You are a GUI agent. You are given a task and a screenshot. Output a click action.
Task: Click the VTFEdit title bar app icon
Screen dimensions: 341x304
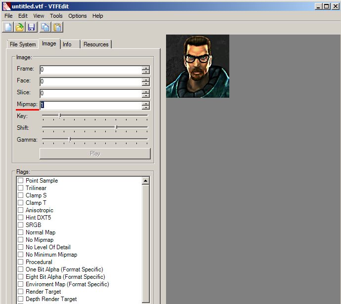pos(6,6)
